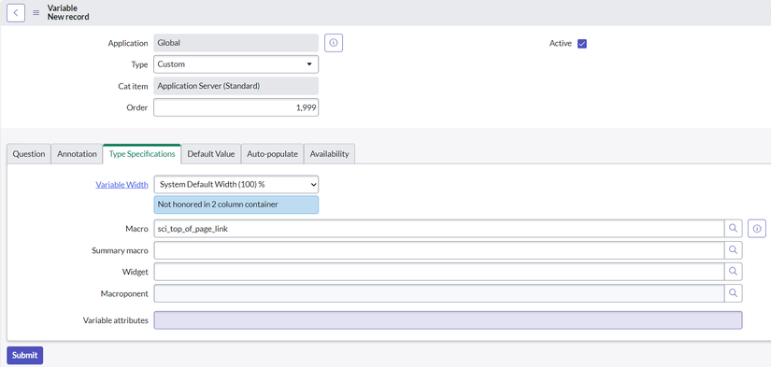Click the Submit button
Screen dimensions: 771x367
[x=25, y=355]
